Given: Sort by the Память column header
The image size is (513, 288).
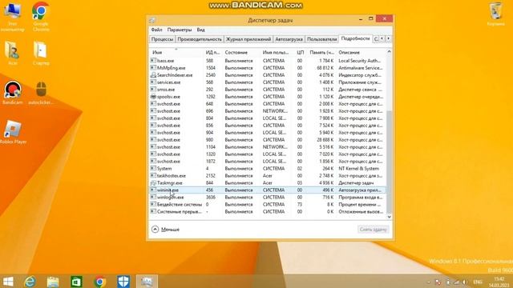Looking at the screenshot, I should pos(321,52).
